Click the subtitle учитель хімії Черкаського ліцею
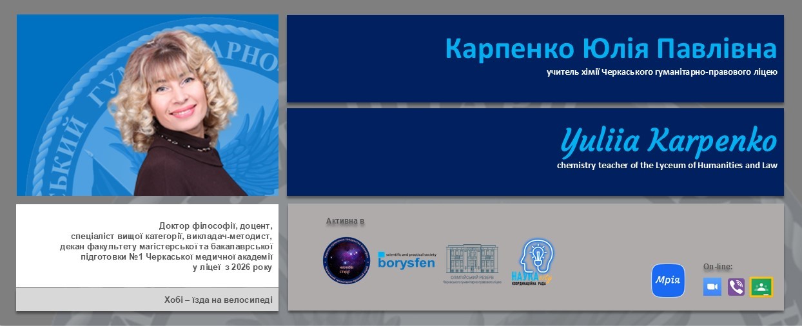This screenshot has height=326, width=802. (661, 72)
